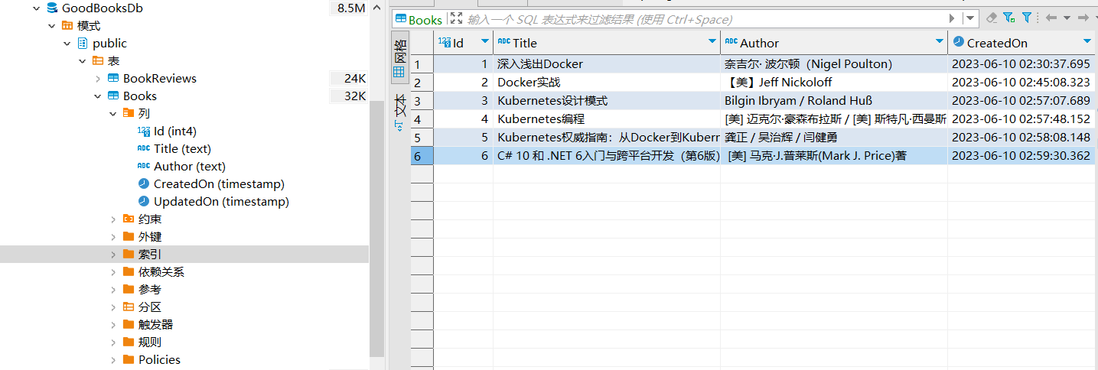Collapse the public schema node
1098x370 pixels.
coord(67,44)
